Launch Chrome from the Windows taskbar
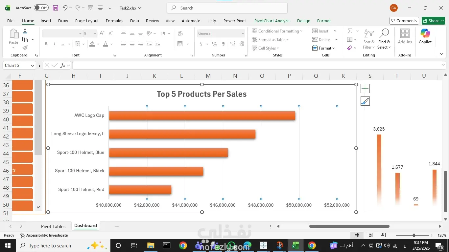This screenshot has height=252, width=449. tap(183, 245)
